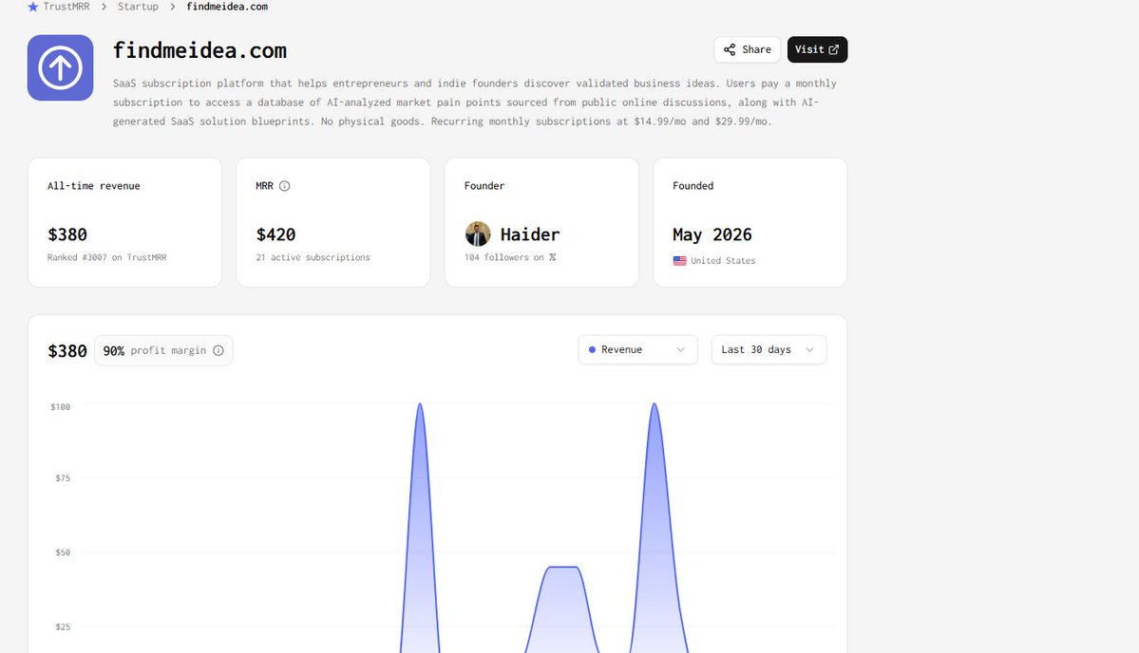Show profit margin info icon
Image resolution: width=1139 pixels, height=653 pixels.
(x=218, y=350)
